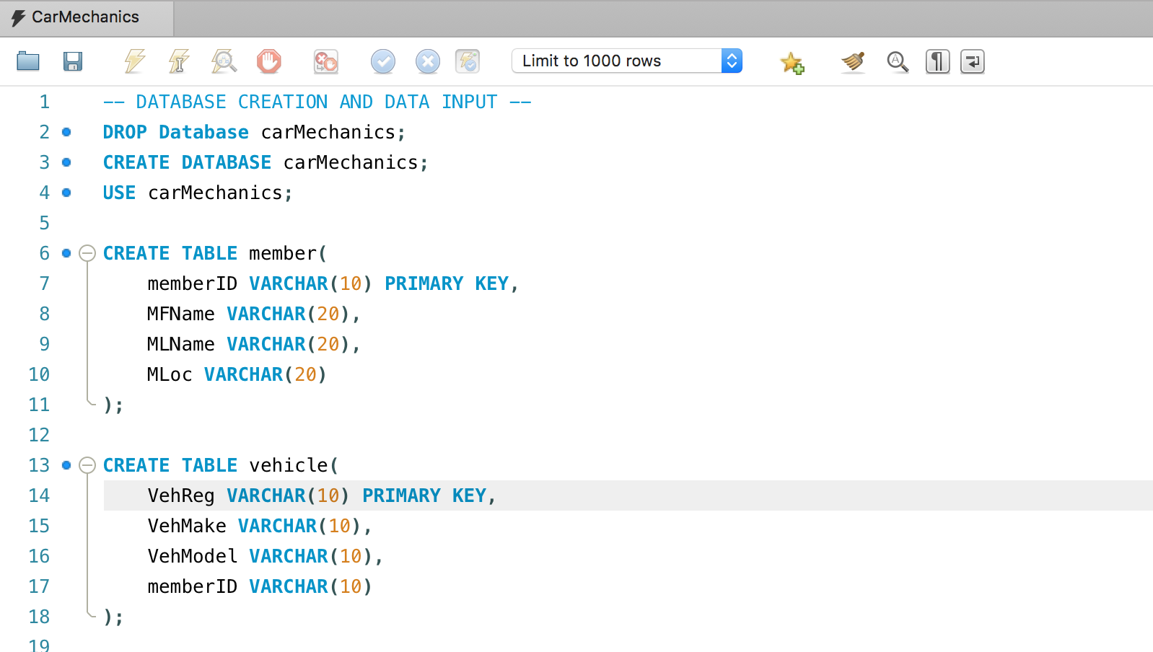
Task: Roll back the transaction with the X icon
Action: (x=427, y=61)
